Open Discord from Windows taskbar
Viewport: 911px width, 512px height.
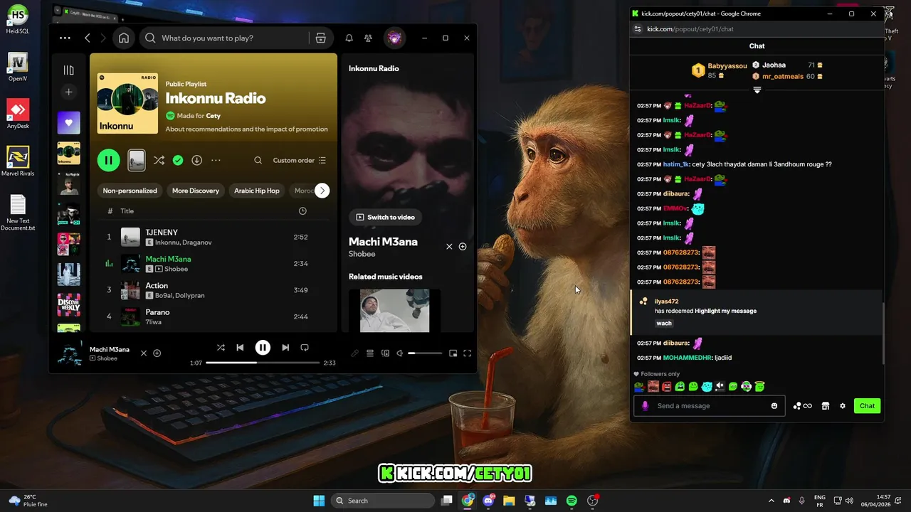click(x=488, y=501)
